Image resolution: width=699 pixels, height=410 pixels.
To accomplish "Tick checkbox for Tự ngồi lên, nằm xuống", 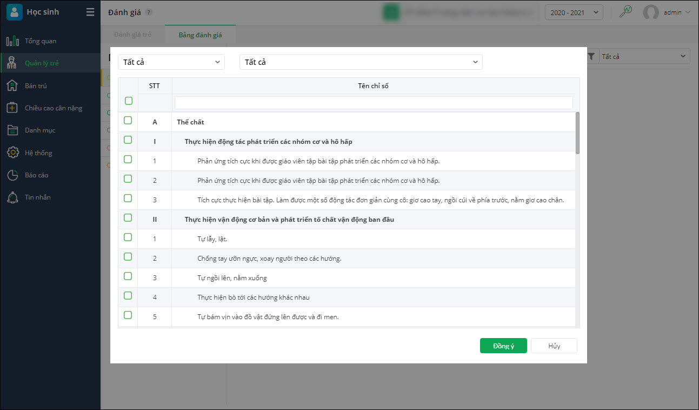I will coord(128,276).
